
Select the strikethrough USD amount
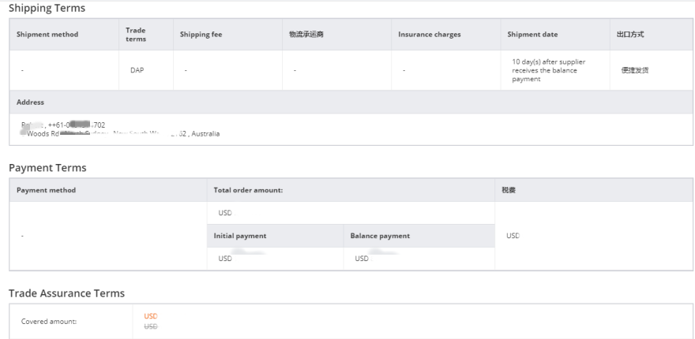click(x=151, y=326)
